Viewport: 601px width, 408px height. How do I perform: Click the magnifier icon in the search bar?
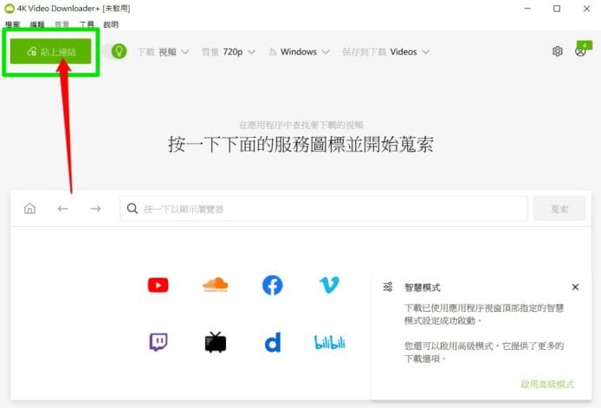132,209
